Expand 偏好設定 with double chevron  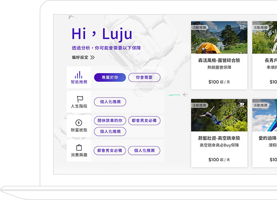point(92,57)
